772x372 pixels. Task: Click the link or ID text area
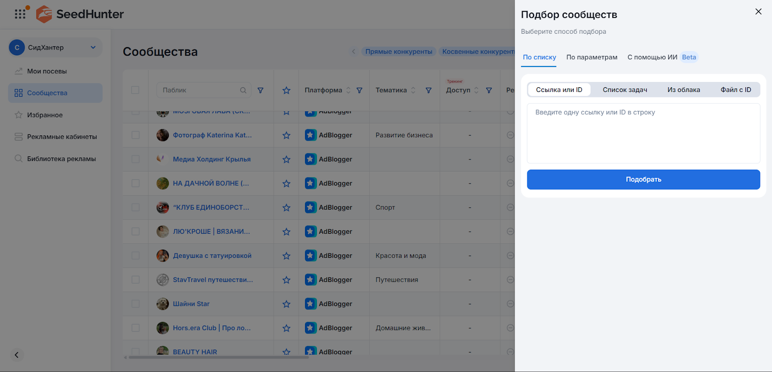coord(643,133)
